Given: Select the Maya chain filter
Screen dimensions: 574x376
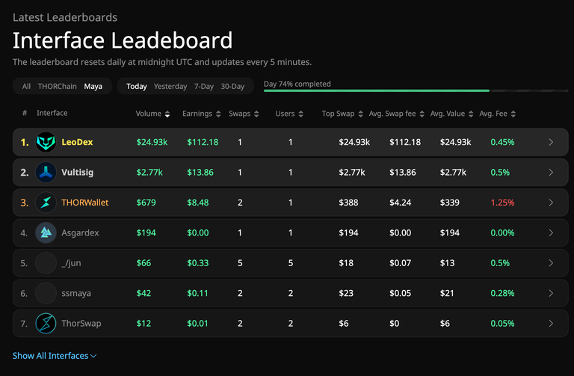Looking at the screenshot, I should [93, 87].
